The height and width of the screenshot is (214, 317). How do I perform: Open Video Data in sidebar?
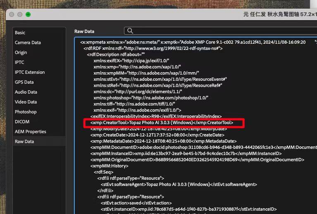(26, 102)
